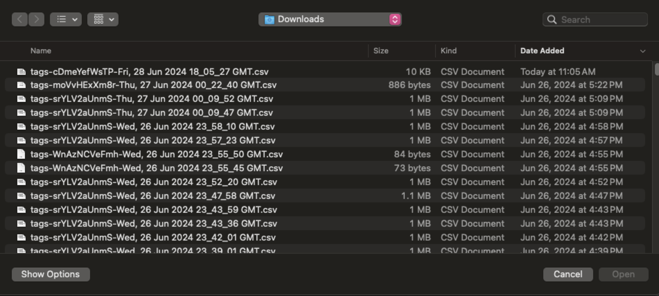Screen dimensions: 659x296
Task: Sort by the Kind column header
Action: click(x=448, y=51)
